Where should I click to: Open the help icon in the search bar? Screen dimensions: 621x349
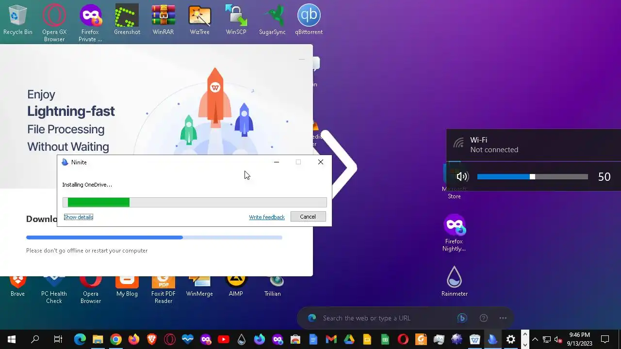point(484,318)
